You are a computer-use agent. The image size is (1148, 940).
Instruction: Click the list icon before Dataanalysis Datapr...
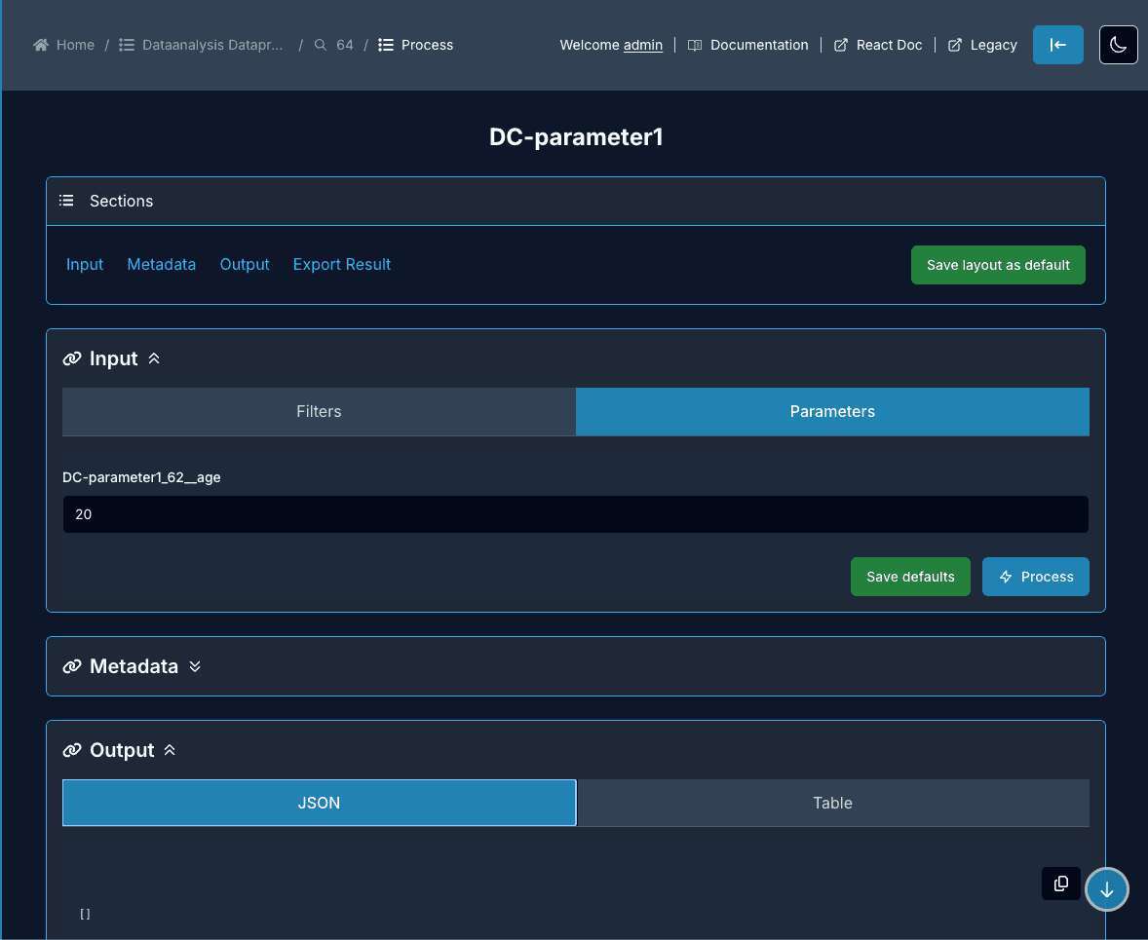pyautogui.click(x=127, y=45)
